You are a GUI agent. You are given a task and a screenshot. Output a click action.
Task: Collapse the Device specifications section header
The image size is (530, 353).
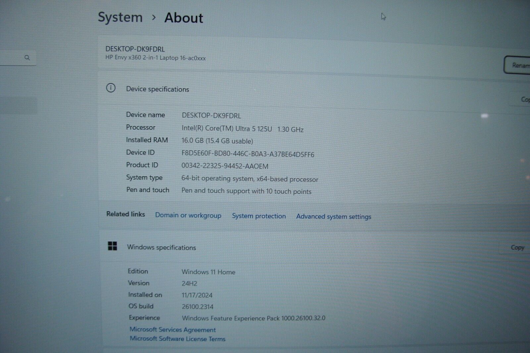click(x=298, y=89)
